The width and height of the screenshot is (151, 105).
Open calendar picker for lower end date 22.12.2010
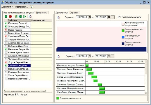coord(109,56)
